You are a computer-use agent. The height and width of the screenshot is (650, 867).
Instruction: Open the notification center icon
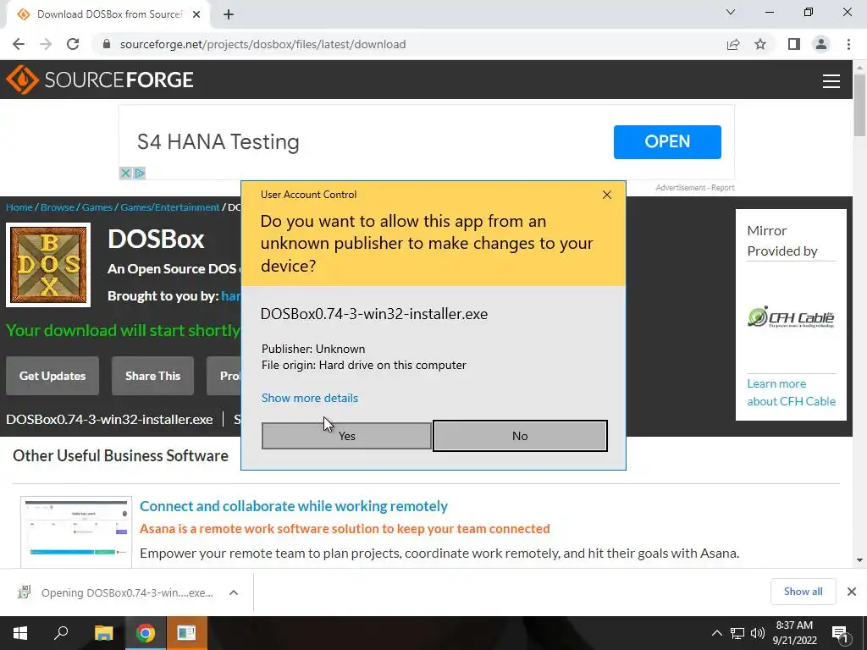[841, 634]
